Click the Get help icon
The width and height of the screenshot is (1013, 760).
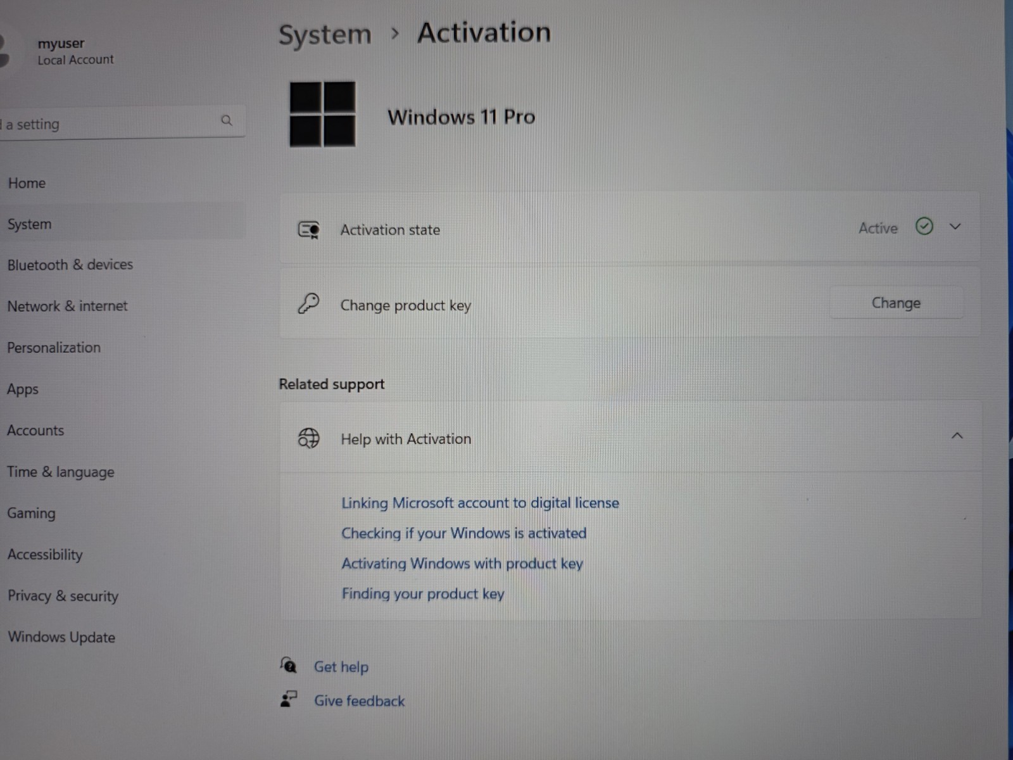[288, 665]
